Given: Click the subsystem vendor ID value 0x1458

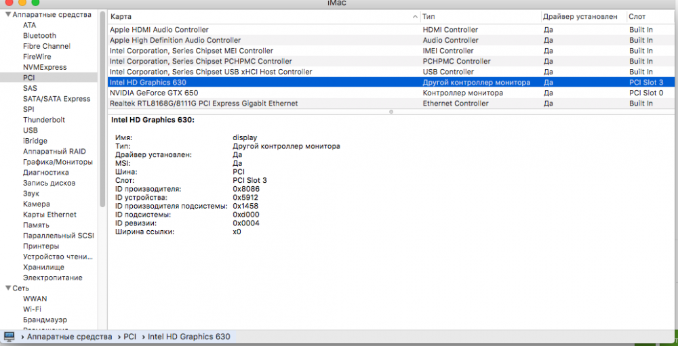Looking at the screenshot, I should [245, 206].
